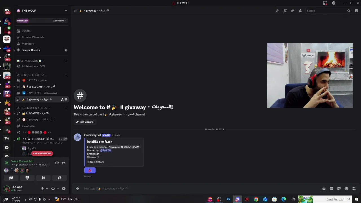This screenshot has height=203, width=361.
Task: Mute microphone icon in user panel
Action: pyautogui.click(x=42, y=189)
